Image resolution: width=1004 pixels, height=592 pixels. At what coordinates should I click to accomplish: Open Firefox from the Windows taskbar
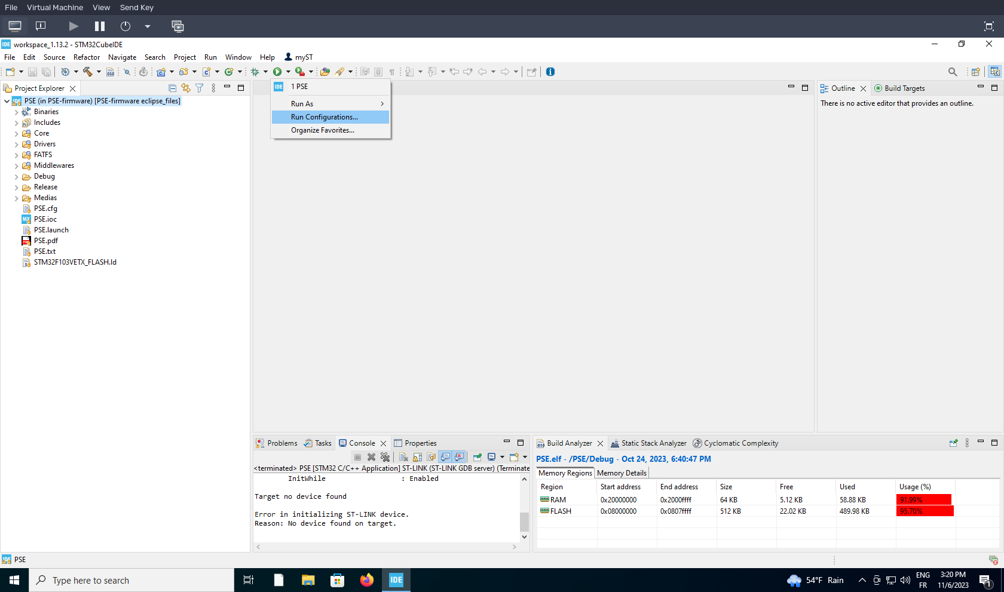coord(367,580)
